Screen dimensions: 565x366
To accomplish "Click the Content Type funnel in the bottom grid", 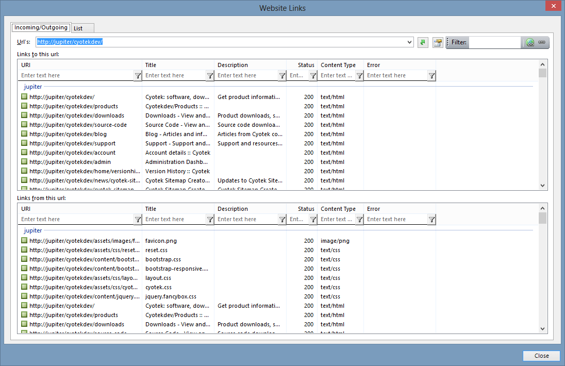I will [359, 220].
